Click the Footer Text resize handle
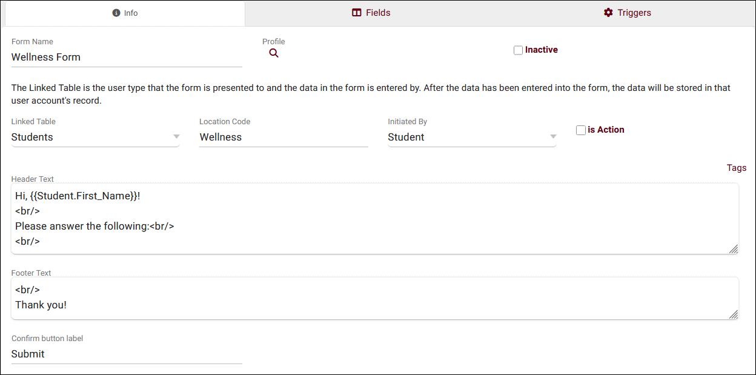Screen dimensions: 756x375 coord(733,314)
